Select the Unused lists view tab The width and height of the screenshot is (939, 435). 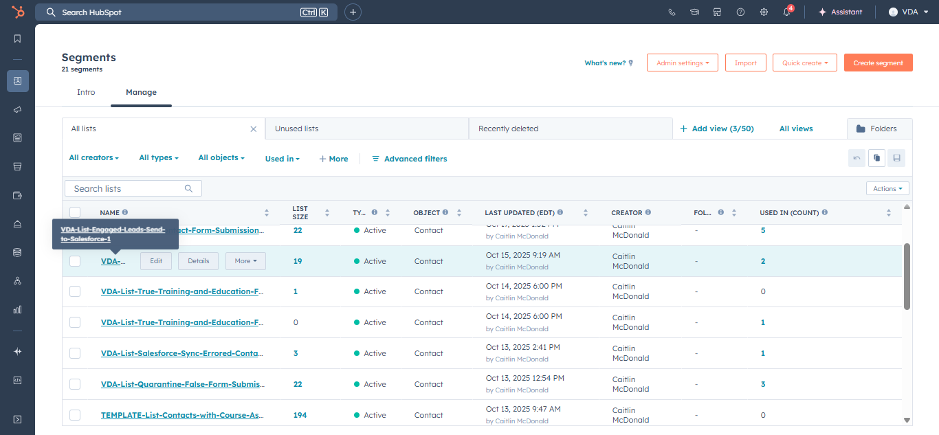pyautogui.click(x=366, y=129)
